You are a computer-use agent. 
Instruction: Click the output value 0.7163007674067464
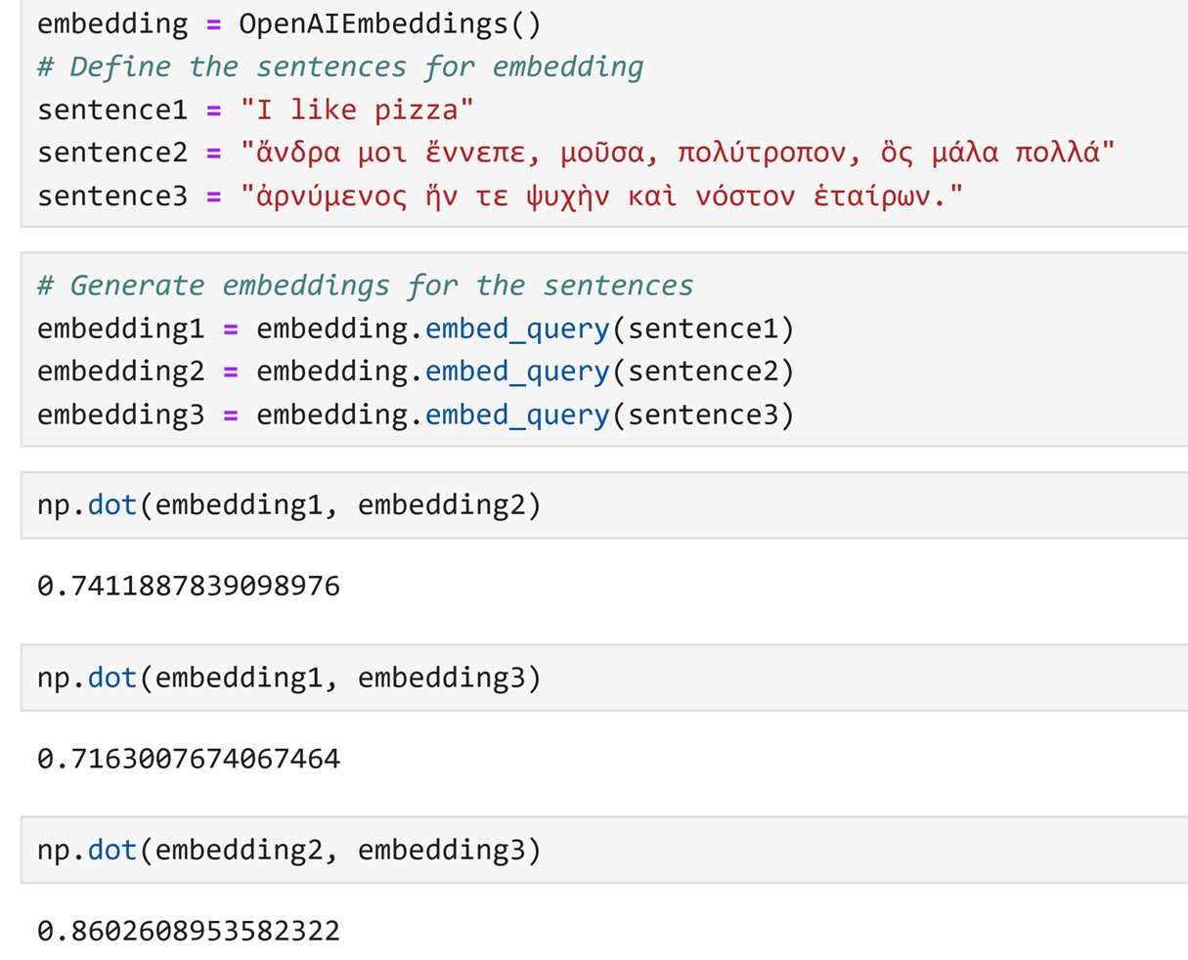click(x=189, y=759)
